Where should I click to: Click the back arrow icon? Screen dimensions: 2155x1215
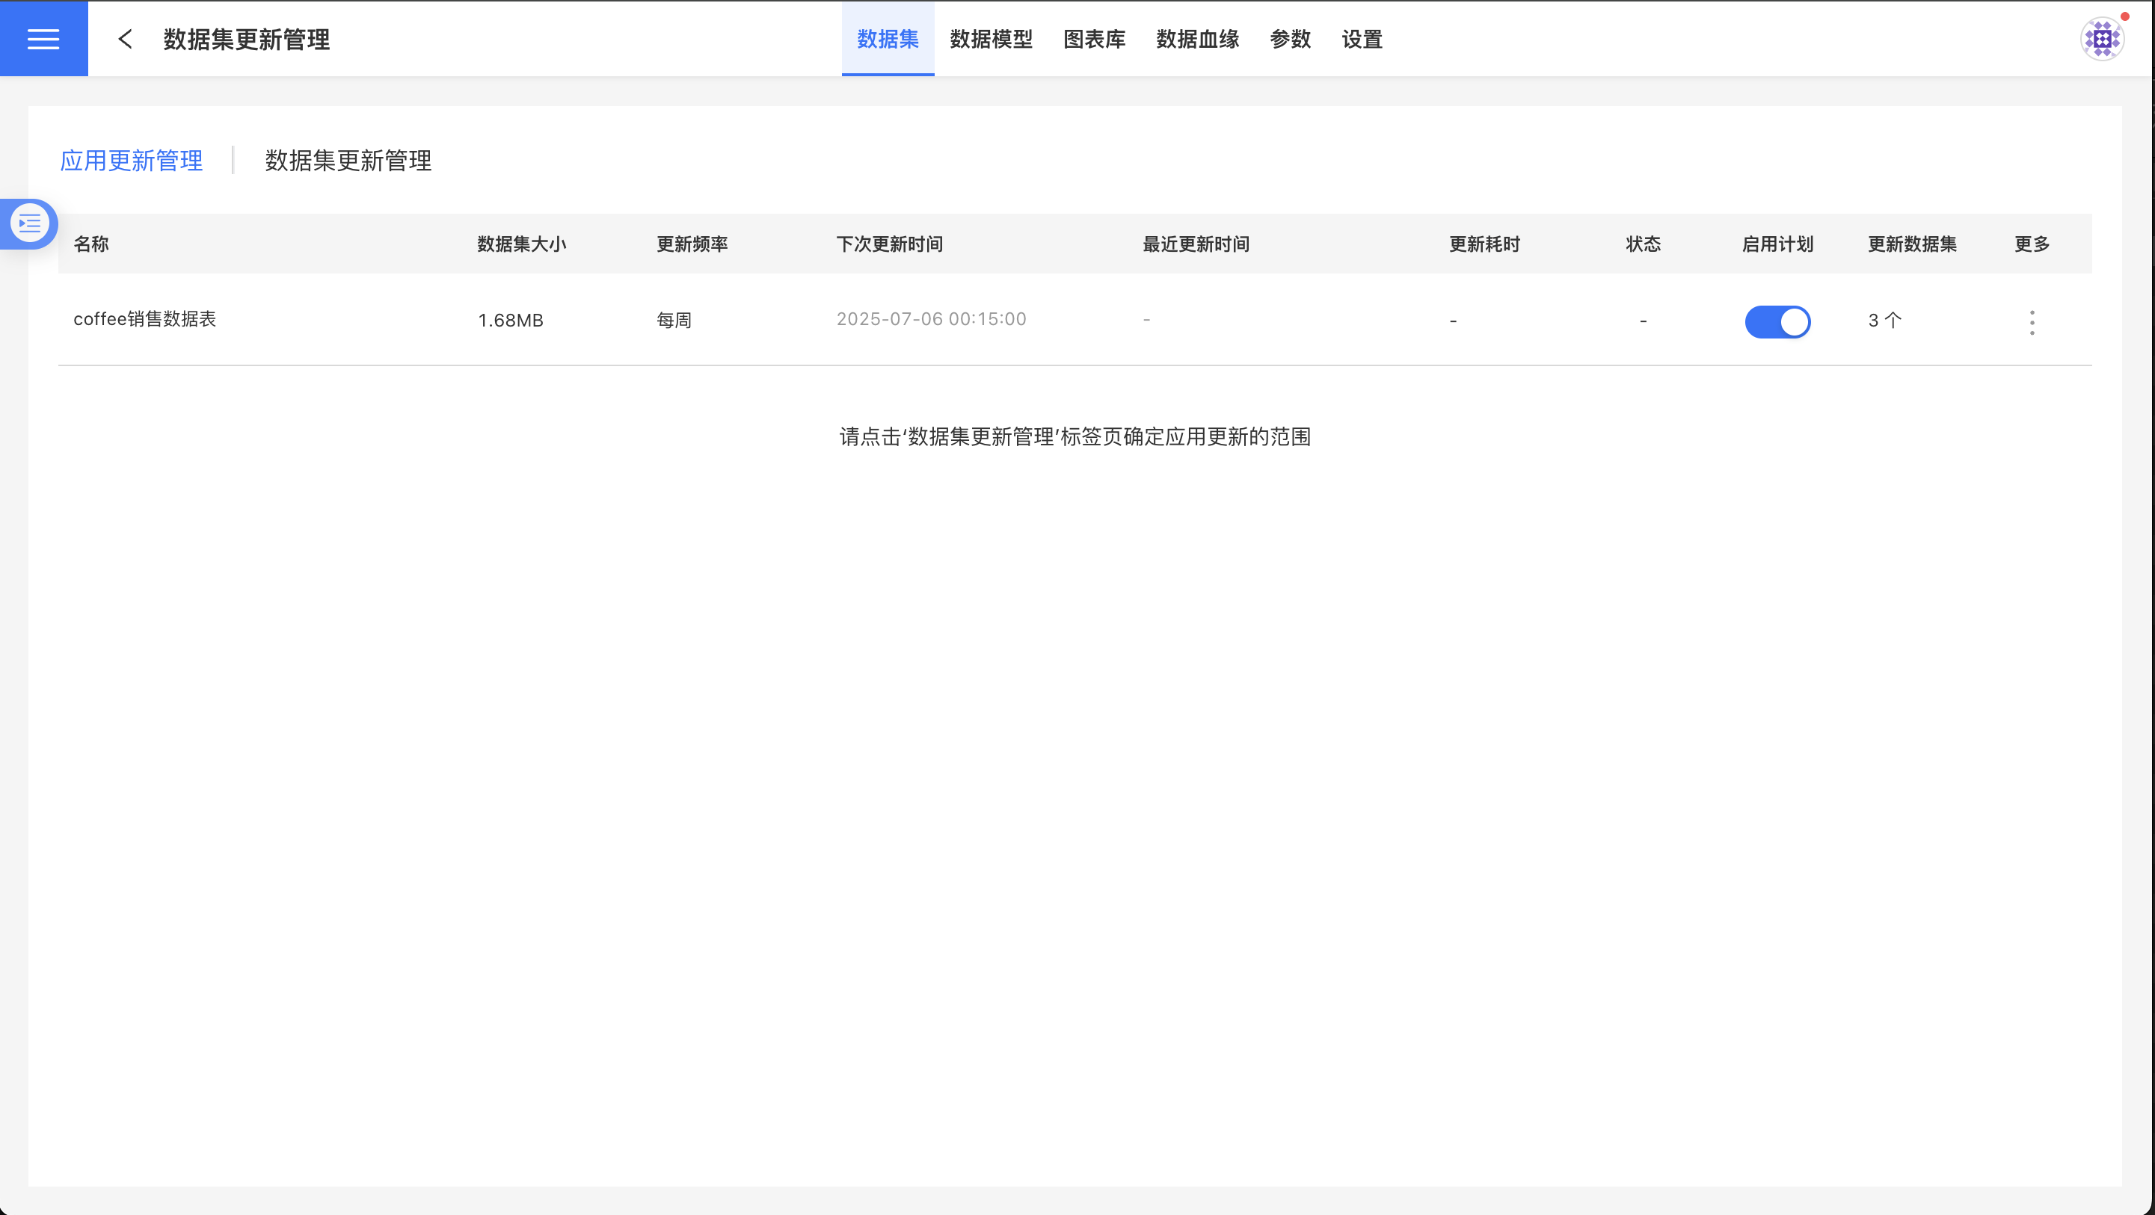[x=126, y=38]
